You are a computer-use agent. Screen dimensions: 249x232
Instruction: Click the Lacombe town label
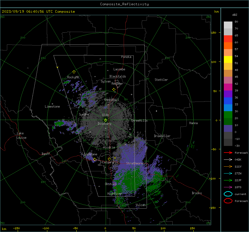pos(119,69)
